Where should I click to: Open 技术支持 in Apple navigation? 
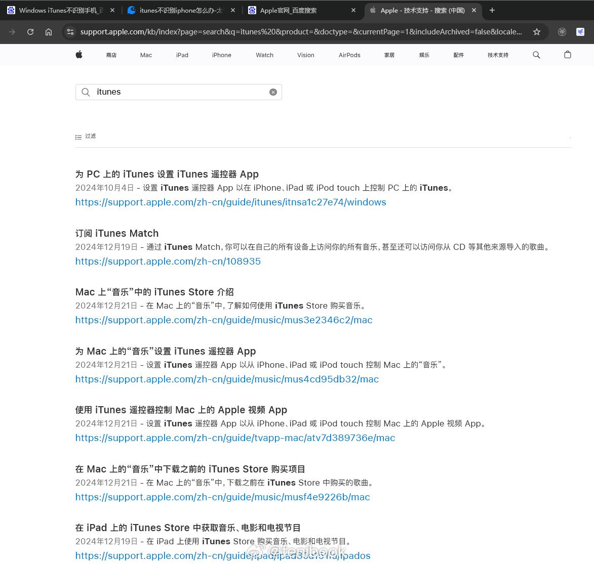pos(498,55)
